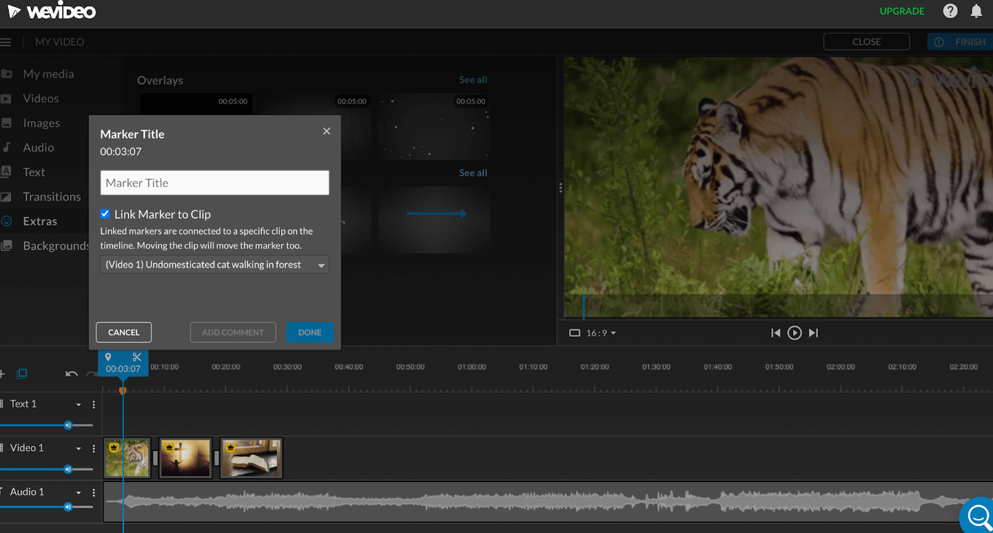Click the scissors split icon on playhead
The width and height of the screenshot is (993, 533).
click(x=137, y=357)
